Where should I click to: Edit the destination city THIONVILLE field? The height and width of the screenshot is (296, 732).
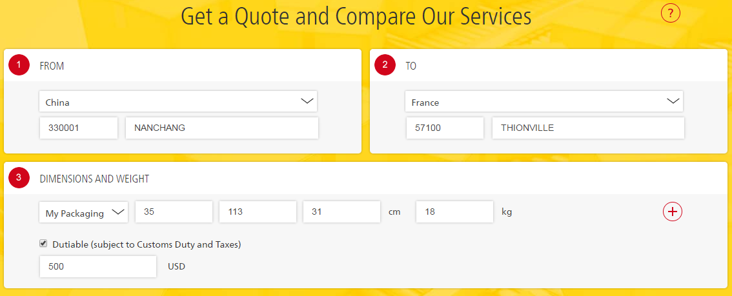click(588, 128)
